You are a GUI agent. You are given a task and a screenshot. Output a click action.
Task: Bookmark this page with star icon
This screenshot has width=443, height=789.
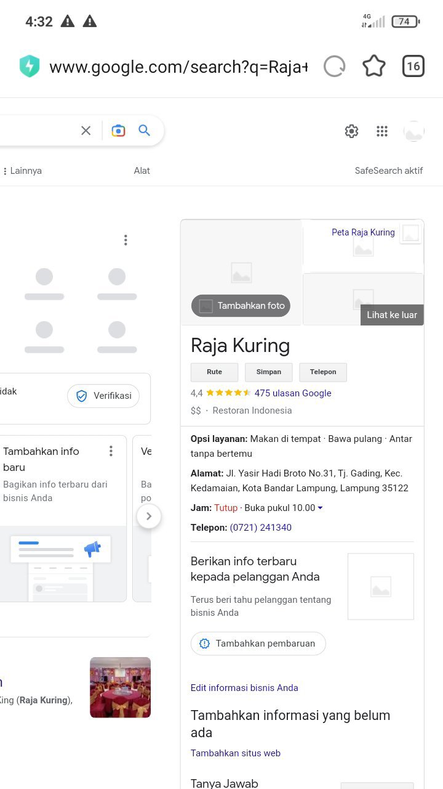(373, 67)
